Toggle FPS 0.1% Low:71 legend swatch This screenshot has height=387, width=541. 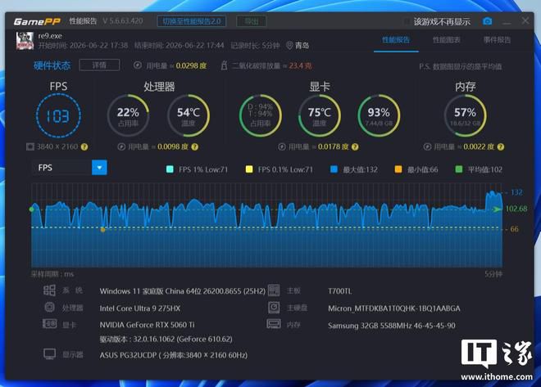tap(249, 169)
